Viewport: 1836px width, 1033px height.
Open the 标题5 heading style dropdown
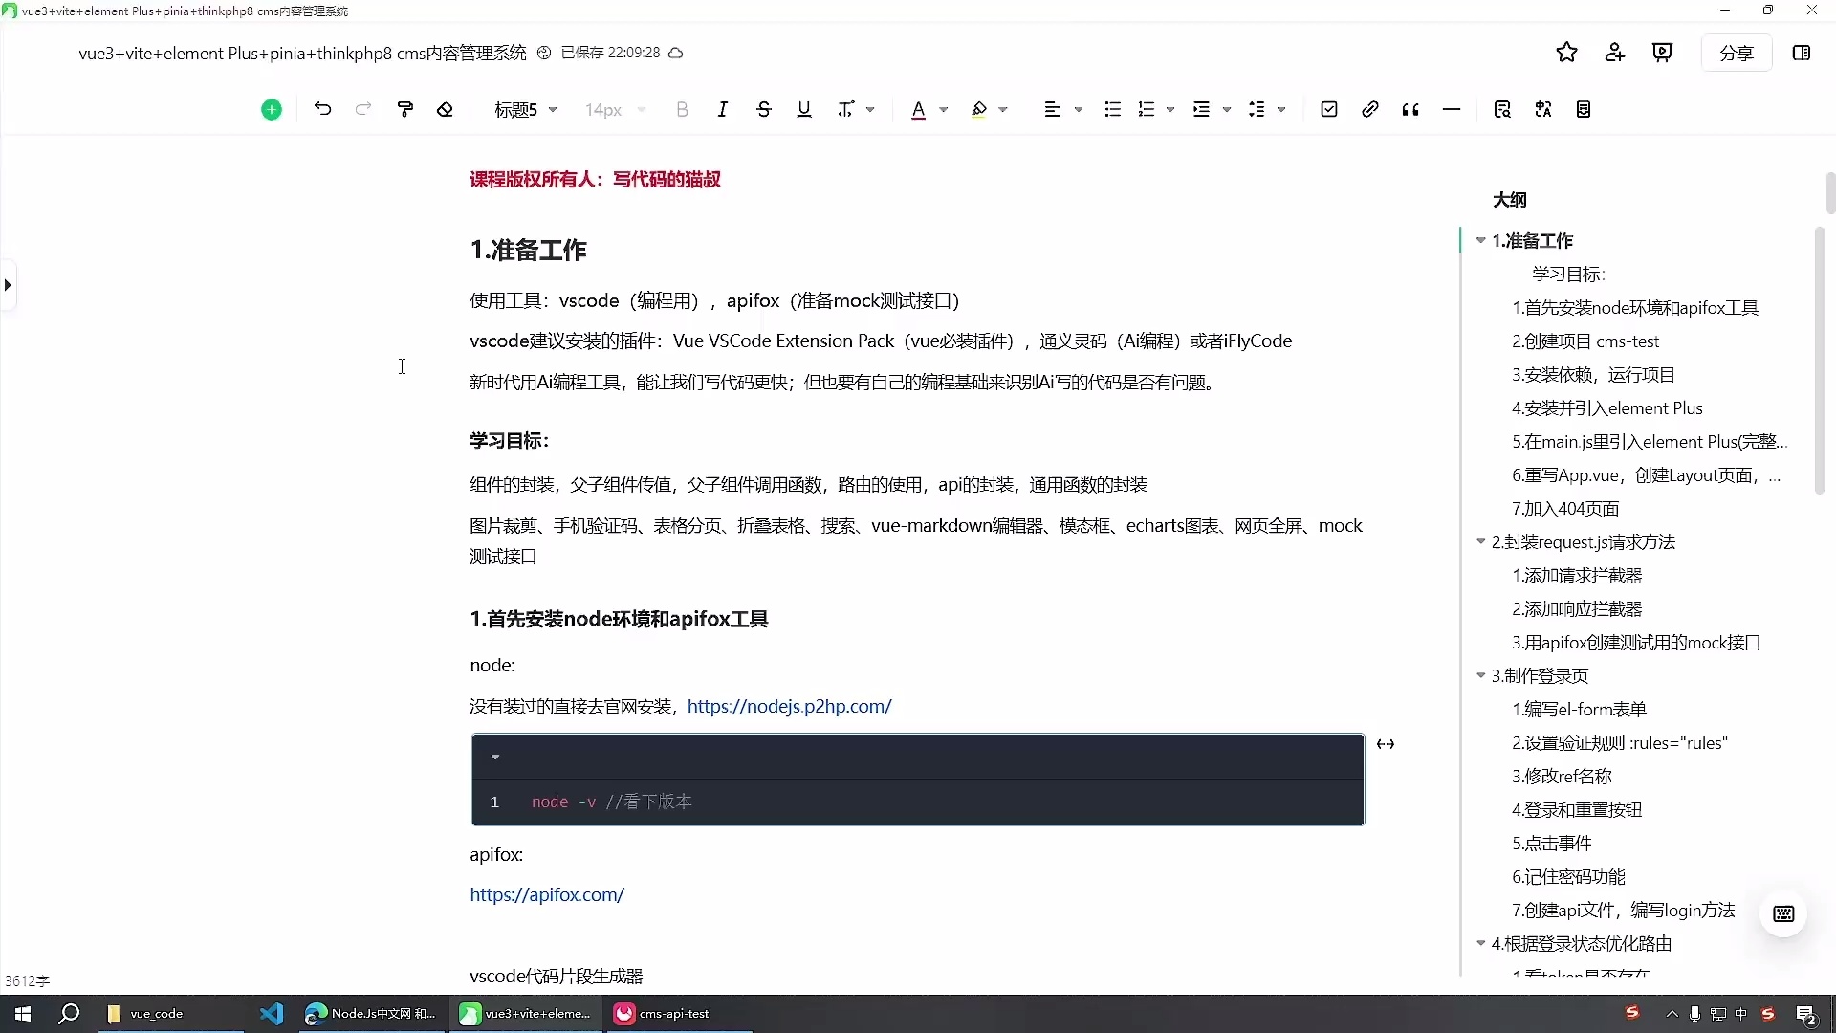524,109
